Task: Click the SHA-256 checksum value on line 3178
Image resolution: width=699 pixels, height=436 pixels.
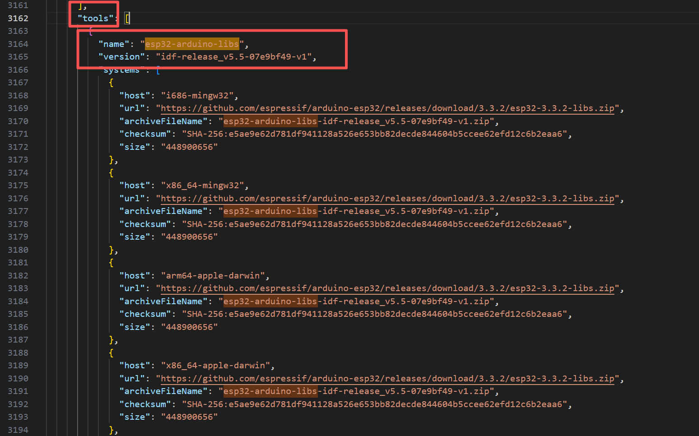Action: tap(375, 224)
